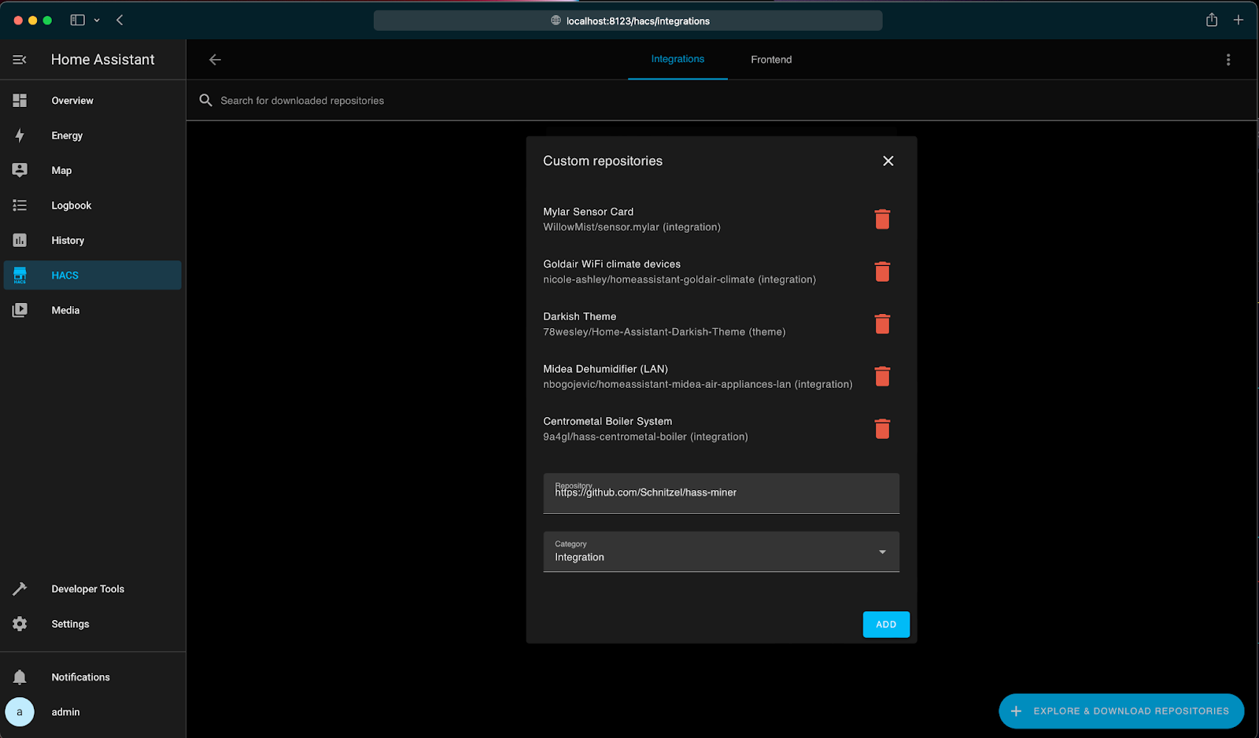This screenshot has height=738, width=1259.
Task: Click the Darkish Theme title
Action: 579,316
